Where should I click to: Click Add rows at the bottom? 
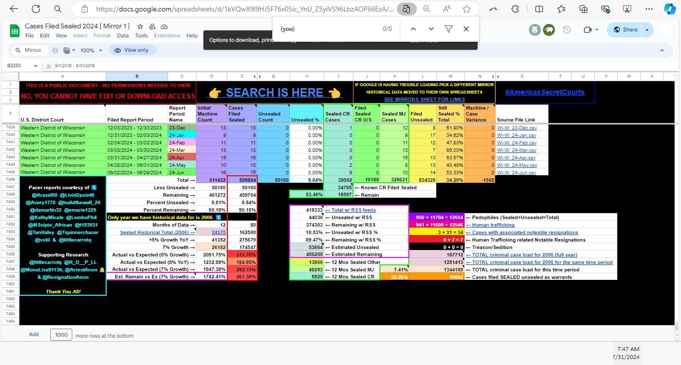tap(33, 334)
